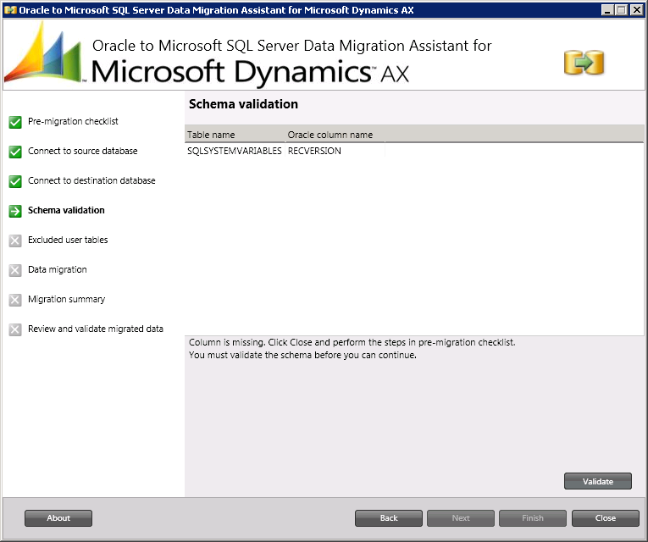Click the green arrow icon beside Schema validation
Image resolution: width=648 pixels, height=542 pixels.
pyautogui.click(x=15, y=211)
